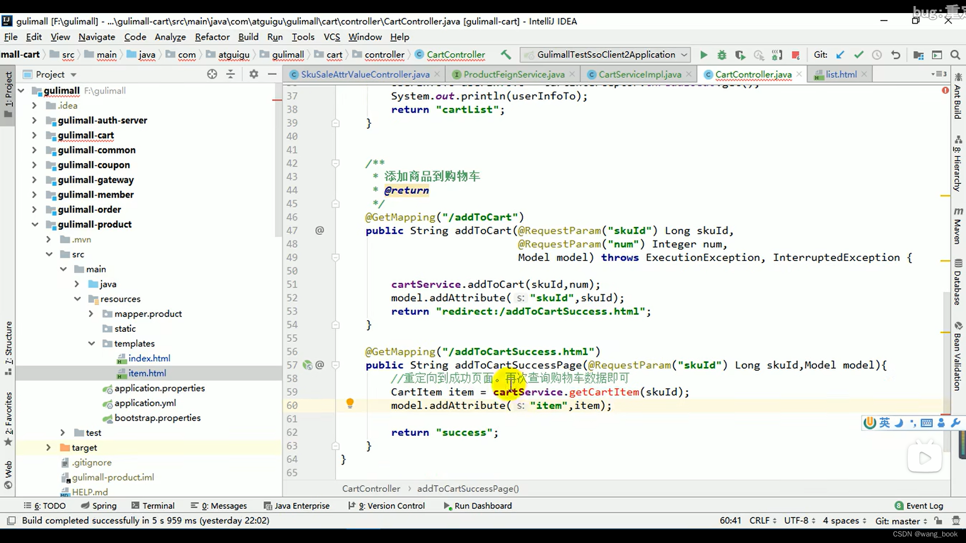Open the Navigate menu
Image resolution: width=966 pixels, height=543 pixels.
point(97,37)
